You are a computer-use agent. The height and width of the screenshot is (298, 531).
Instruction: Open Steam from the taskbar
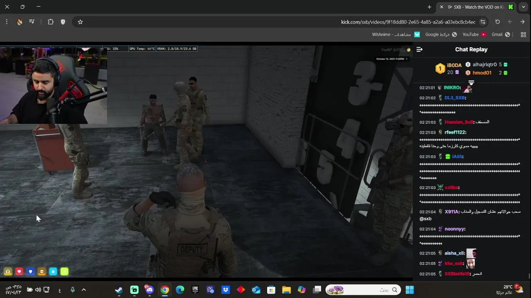click(x=119, y=290)
